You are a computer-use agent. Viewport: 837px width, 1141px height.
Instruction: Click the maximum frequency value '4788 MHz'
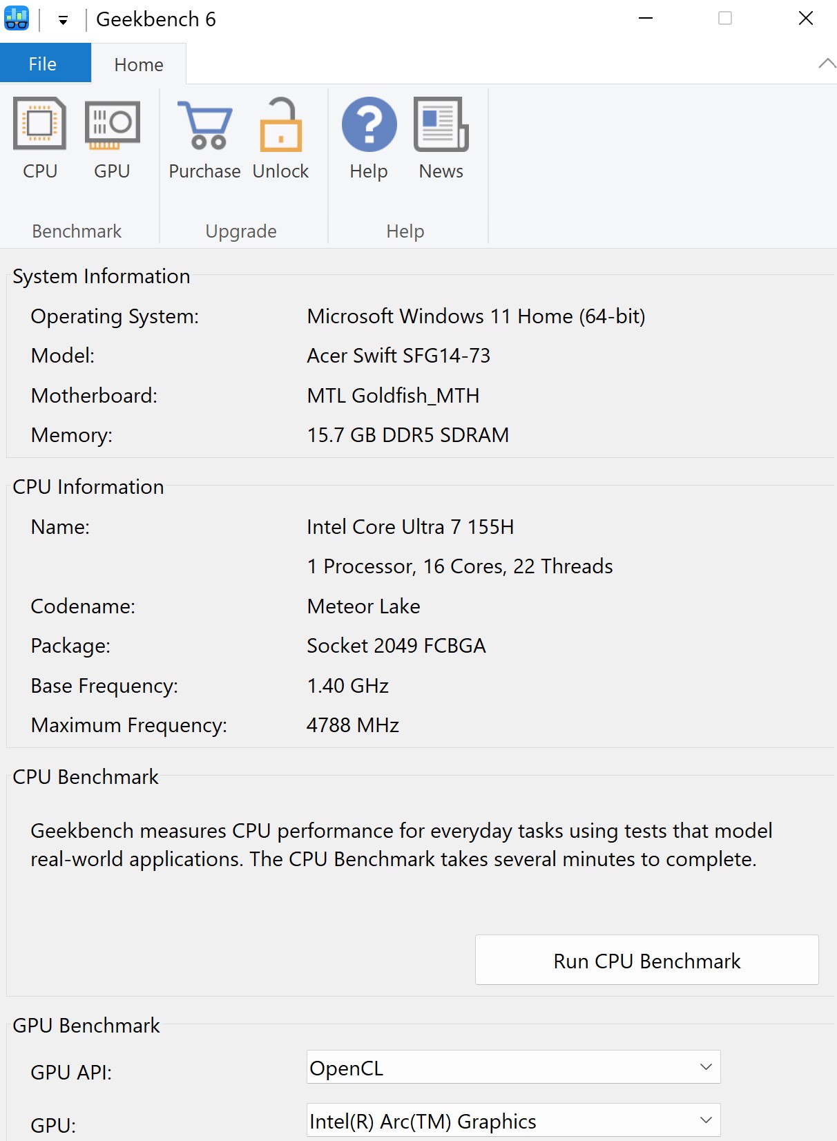click(x=354, y=725)
